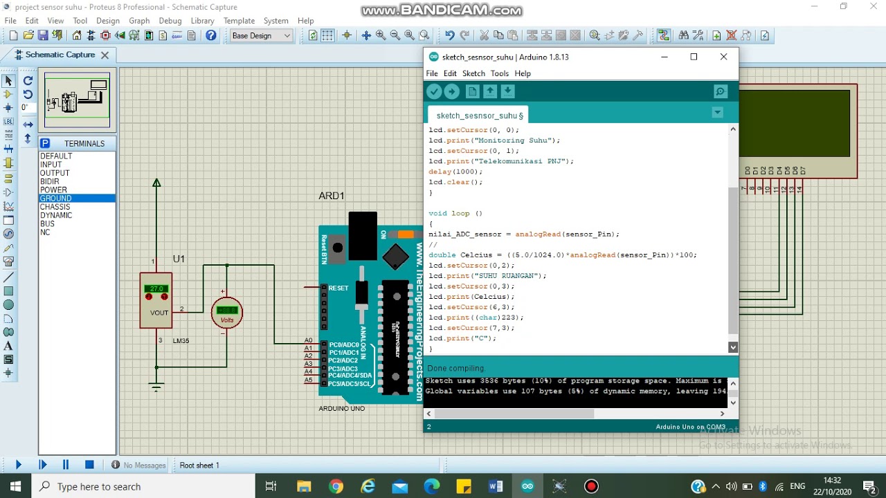Image resolution: width=886 pixels, height=498 pixels.
Task: Open the Proteus Home page icon
Action: point(77,35)
